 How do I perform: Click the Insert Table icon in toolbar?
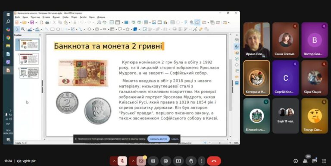click(x=146, y=22)
